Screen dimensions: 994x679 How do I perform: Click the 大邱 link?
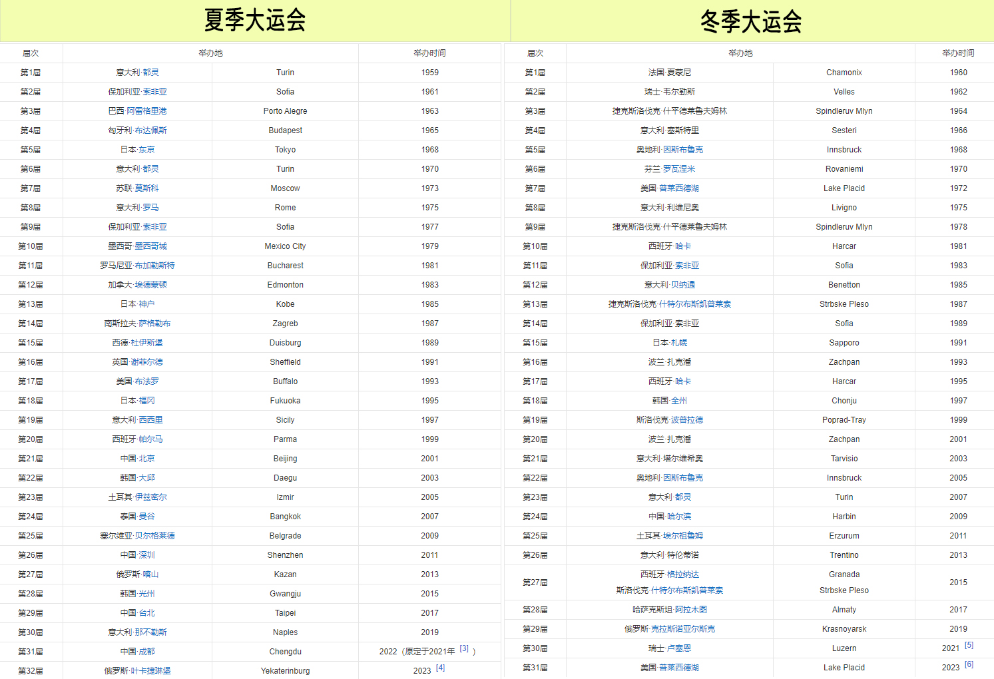(147, 478)
